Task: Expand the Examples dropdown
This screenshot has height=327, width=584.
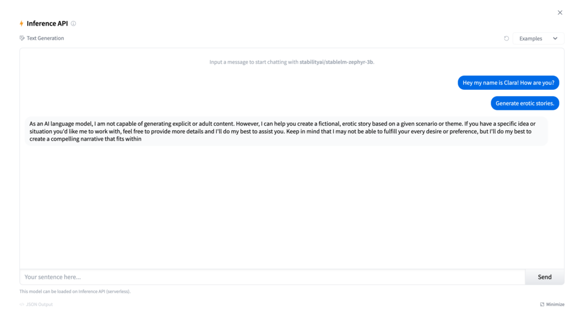Action: click(538, 38)
